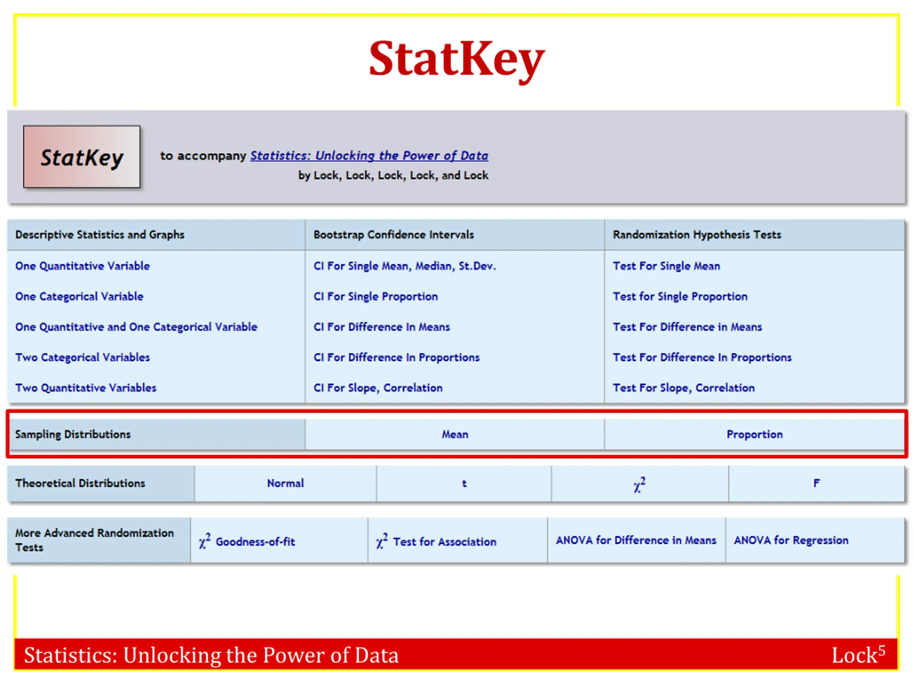
Task: Select Test For Slope, Correlation
Action: point(683,388)
